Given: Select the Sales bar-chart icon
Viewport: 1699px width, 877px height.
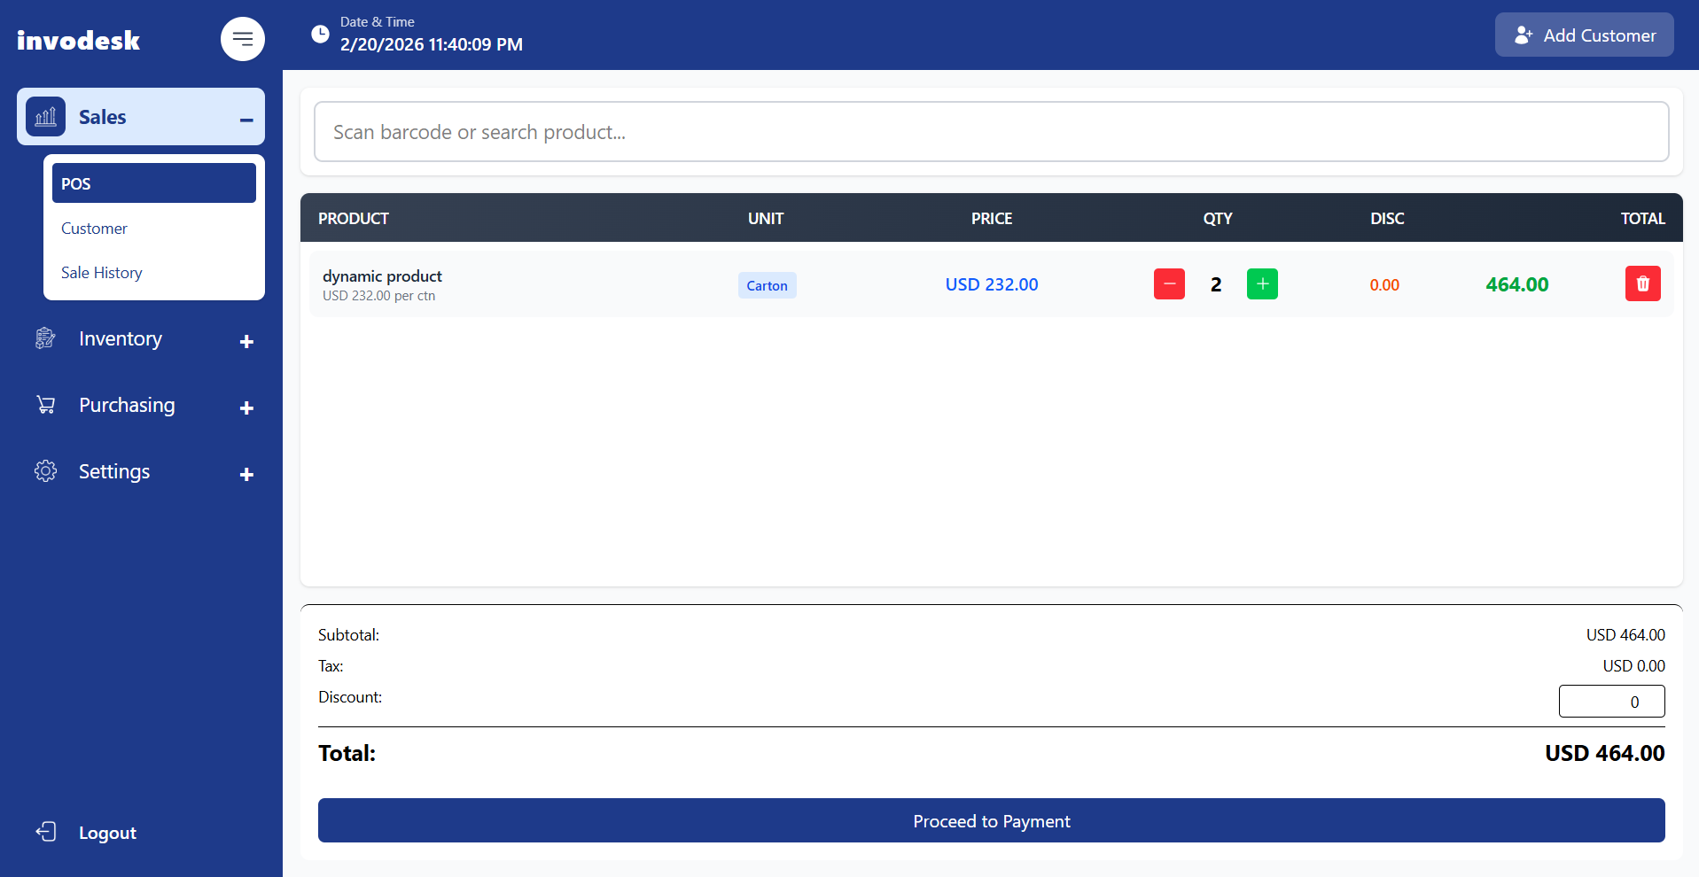Looking at the screenshot, I should [x=45, y=116].
